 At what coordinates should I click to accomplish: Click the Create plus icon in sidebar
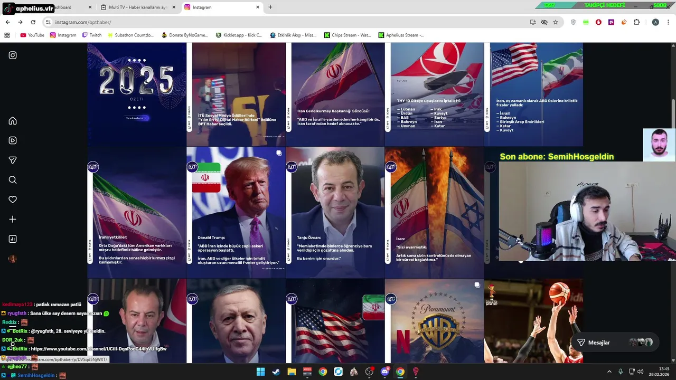coord(13,219)
